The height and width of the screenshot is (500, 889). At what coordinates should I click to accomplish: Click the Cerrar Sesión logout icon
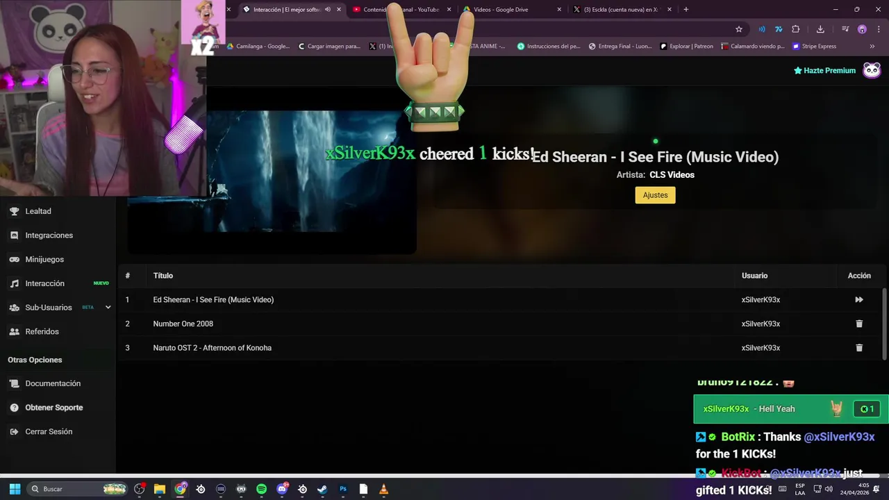tap(14, 431)
